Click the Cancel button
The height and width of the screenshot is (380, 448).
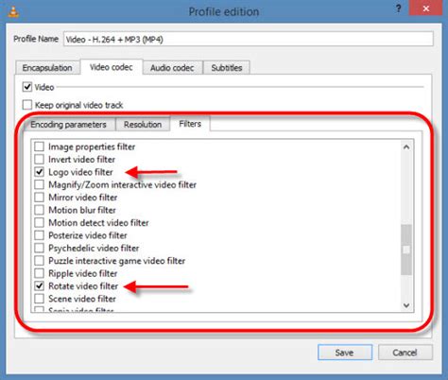(405, 353)
